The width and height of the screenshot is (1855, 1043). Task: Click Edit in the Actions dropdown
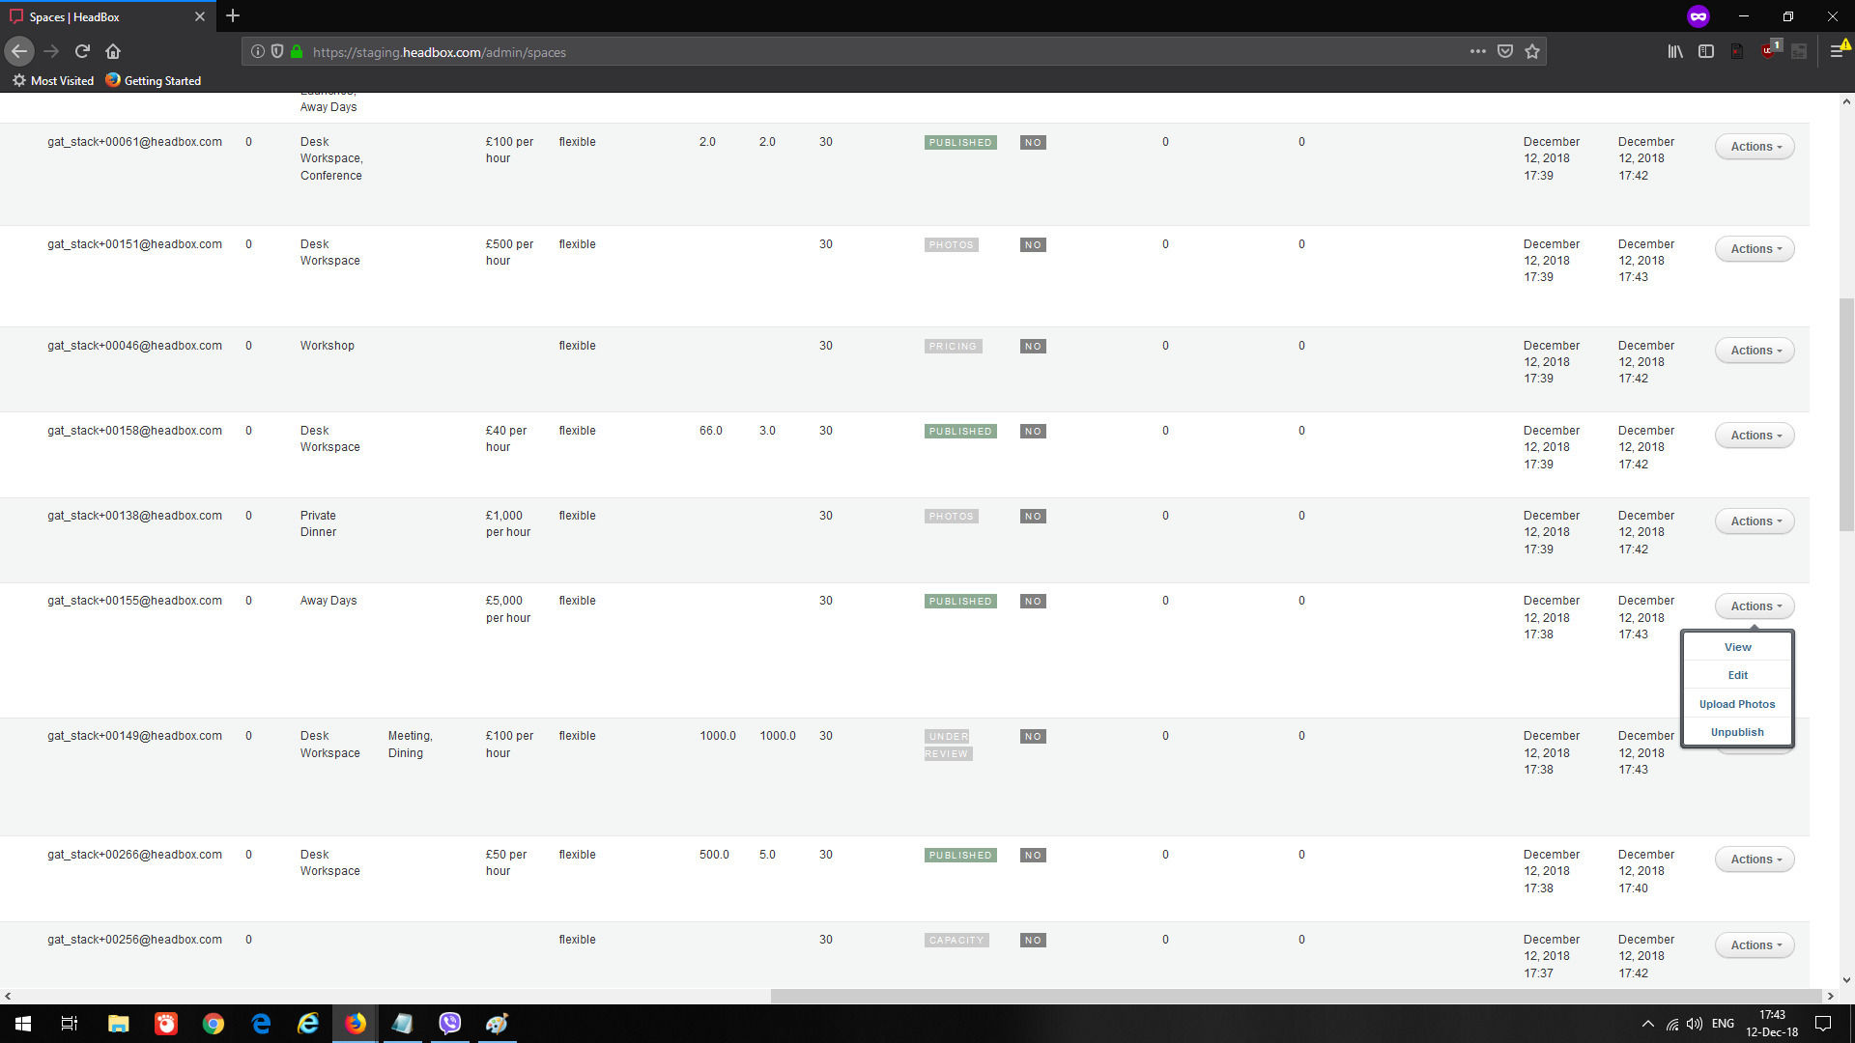[1737, 675]
